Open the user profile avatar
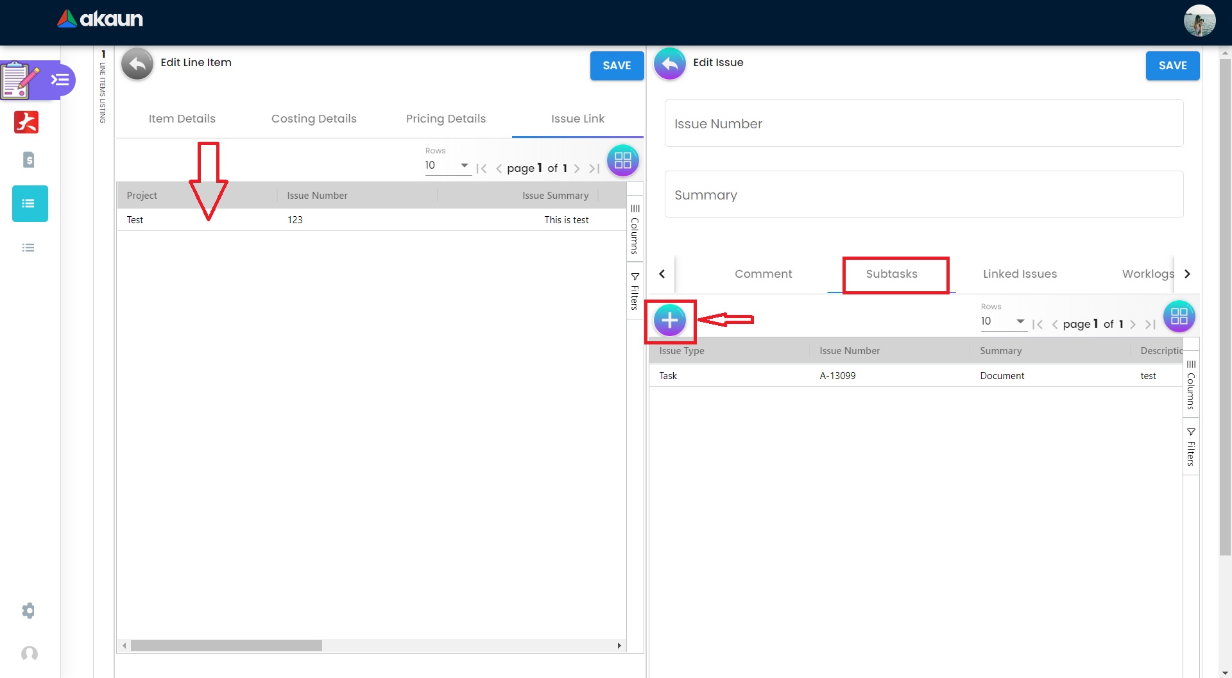Screen dimensions: 1232x678 point(1199,21)
